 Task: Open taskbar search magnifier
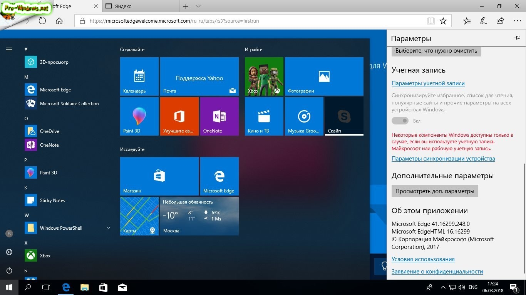tap(28, 287)
